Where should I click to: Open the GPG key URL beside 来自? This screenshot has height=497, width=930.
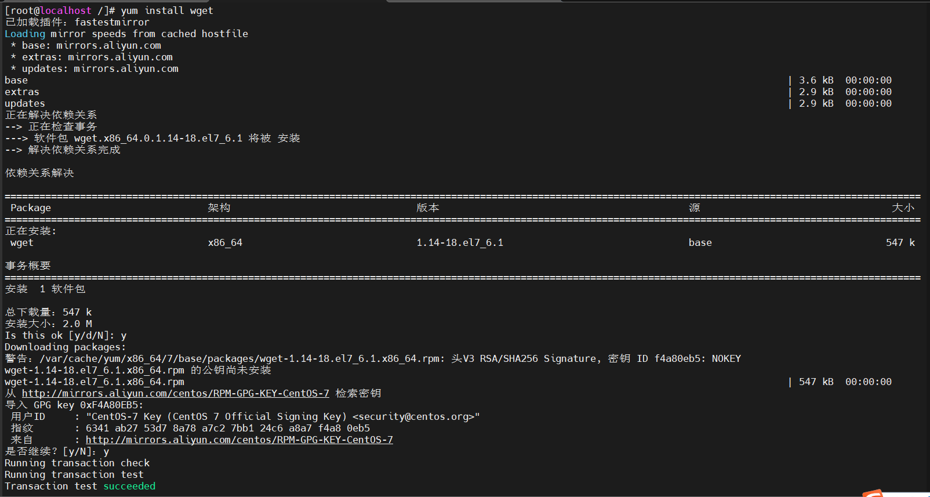pos(239,440)
